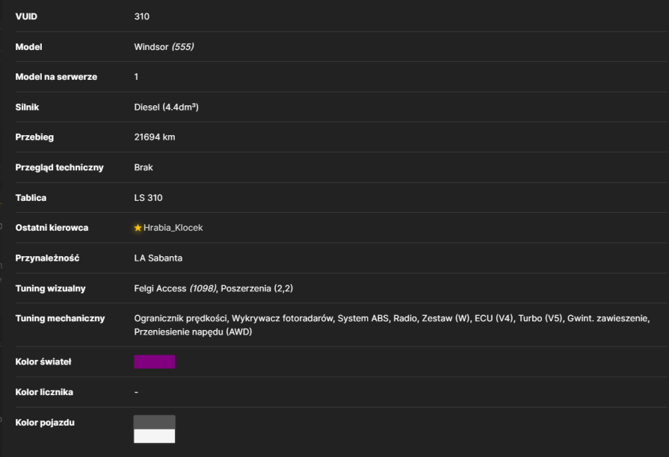
Task: Click the Model na serwerze value 1
Action: [x=136, y=77]
